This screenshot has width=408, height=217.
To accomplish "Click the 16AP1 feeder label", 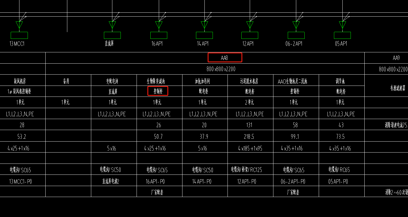I will click(x=157, y=44).
